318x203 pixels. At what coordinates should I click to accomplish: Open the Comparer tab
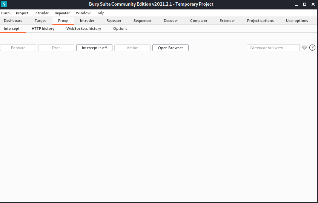[x=199, y=21]
